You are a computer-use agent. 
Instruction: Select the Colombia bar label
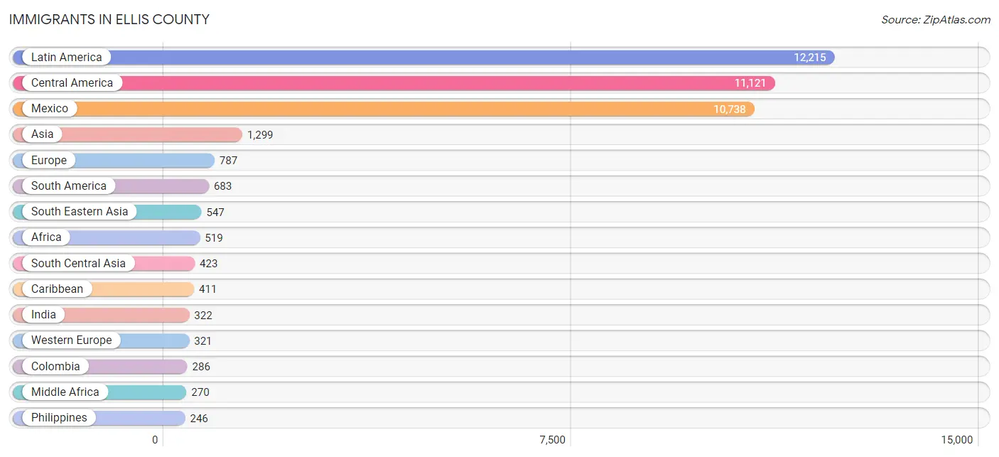(55, 367)
